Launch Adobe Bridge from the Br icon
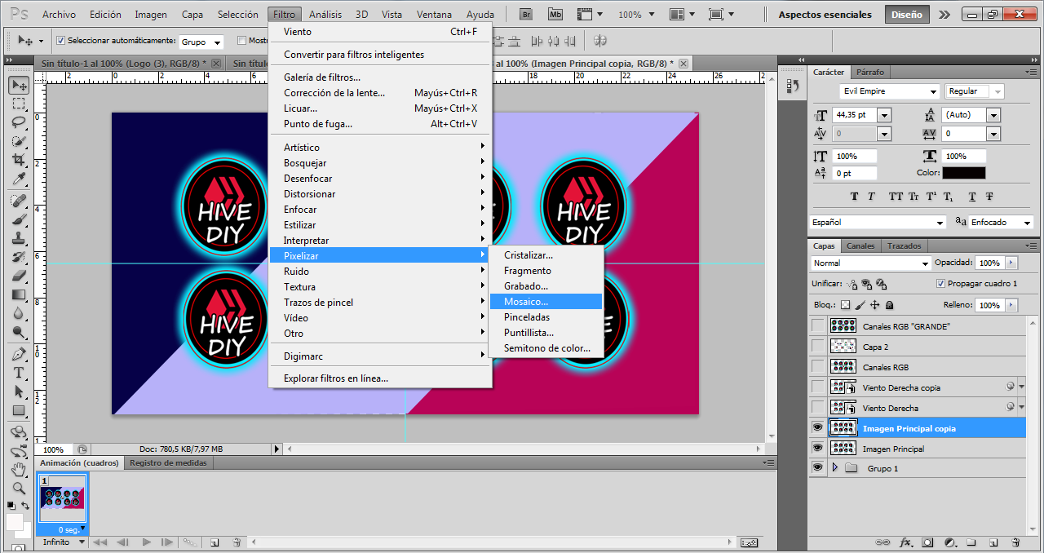Image resolution: width=1044 pixels, height=553 pixels. point(527,15)
